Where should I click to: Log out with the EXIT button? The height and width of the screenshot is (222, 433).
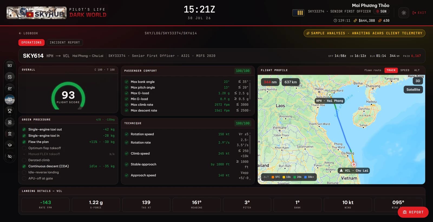[419, 13]
